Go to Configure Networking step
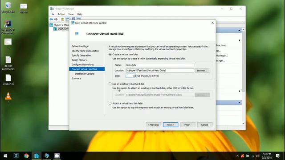 point(82,64)
